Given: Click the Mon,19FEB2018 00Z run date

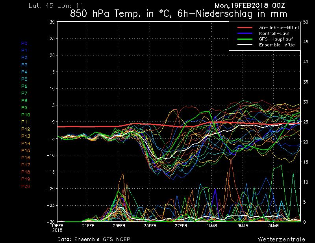Looking at the screenshot, I should pos(250,6).
